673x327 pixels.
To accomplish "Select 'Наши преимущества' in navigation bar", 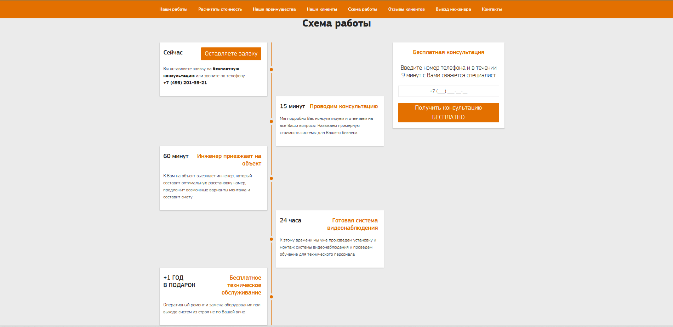I will (x=274, y=9).
